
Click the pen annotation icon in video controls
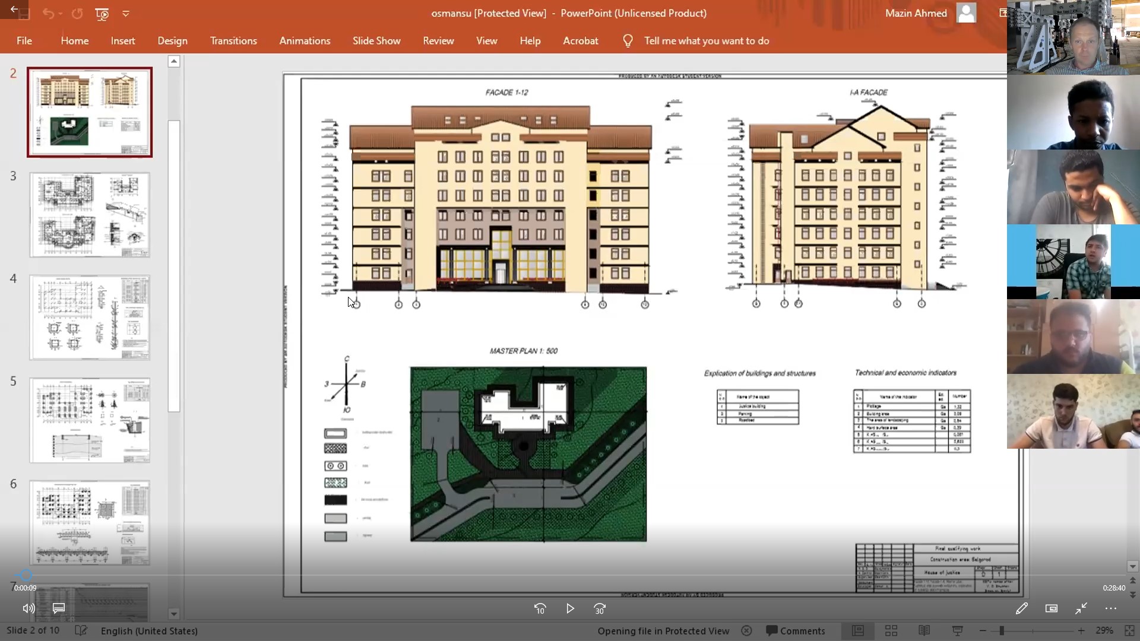point(1021,608)
